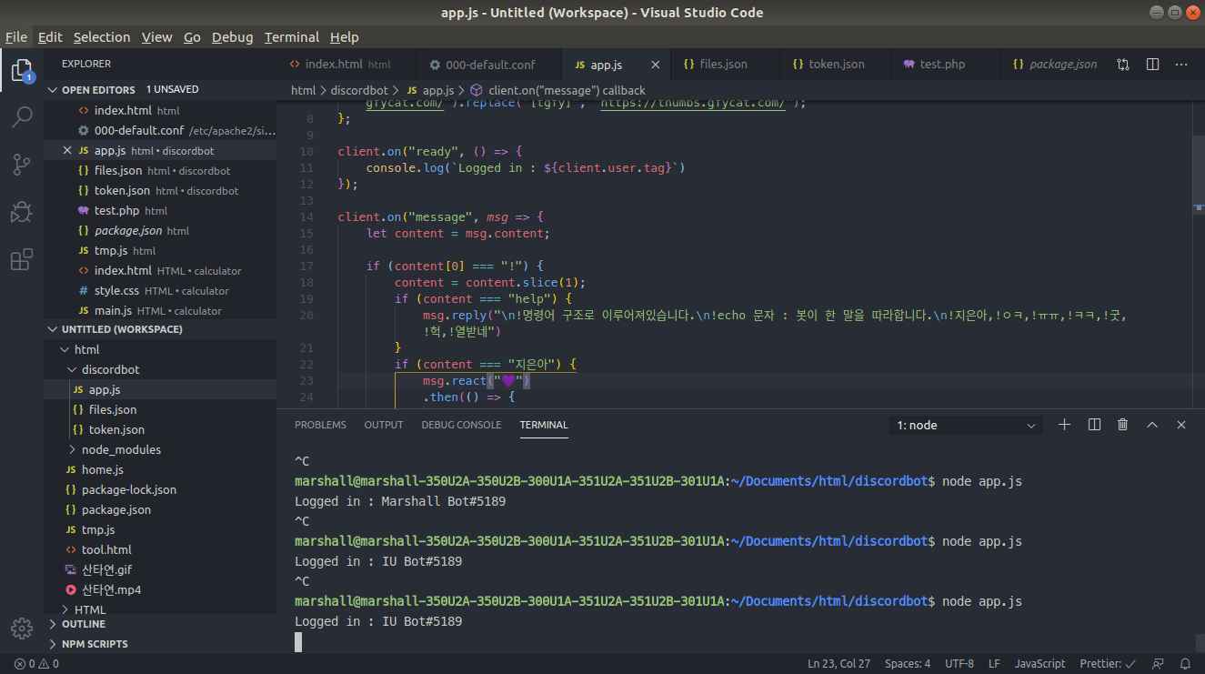The width and height of the screenshot is (1205, 674).
Task: Open the terminal selector dropdown '1: node'
Action: [x=966, y=426]
